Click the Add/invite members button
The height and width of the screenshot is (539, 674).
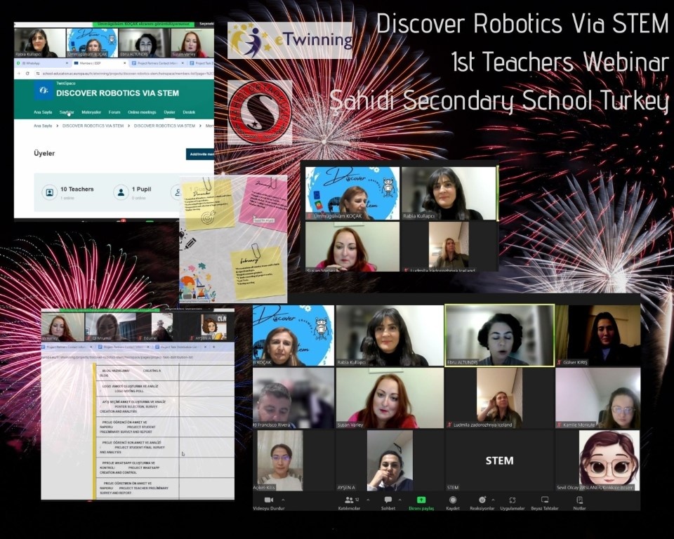pos(201,154)
